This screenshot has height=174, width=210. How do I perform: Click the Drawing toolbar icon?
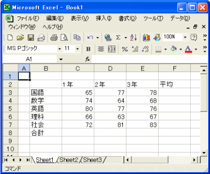coord(157,38)
